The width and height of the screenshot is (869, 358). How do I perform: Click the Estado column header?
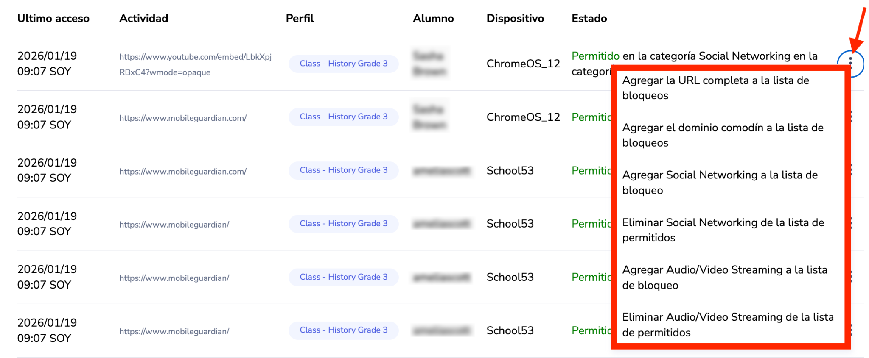589,18
